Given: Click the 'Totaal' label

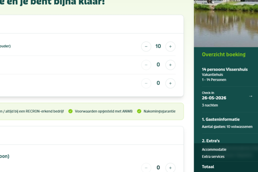Looking at the screenshot, I should point(208,167).
